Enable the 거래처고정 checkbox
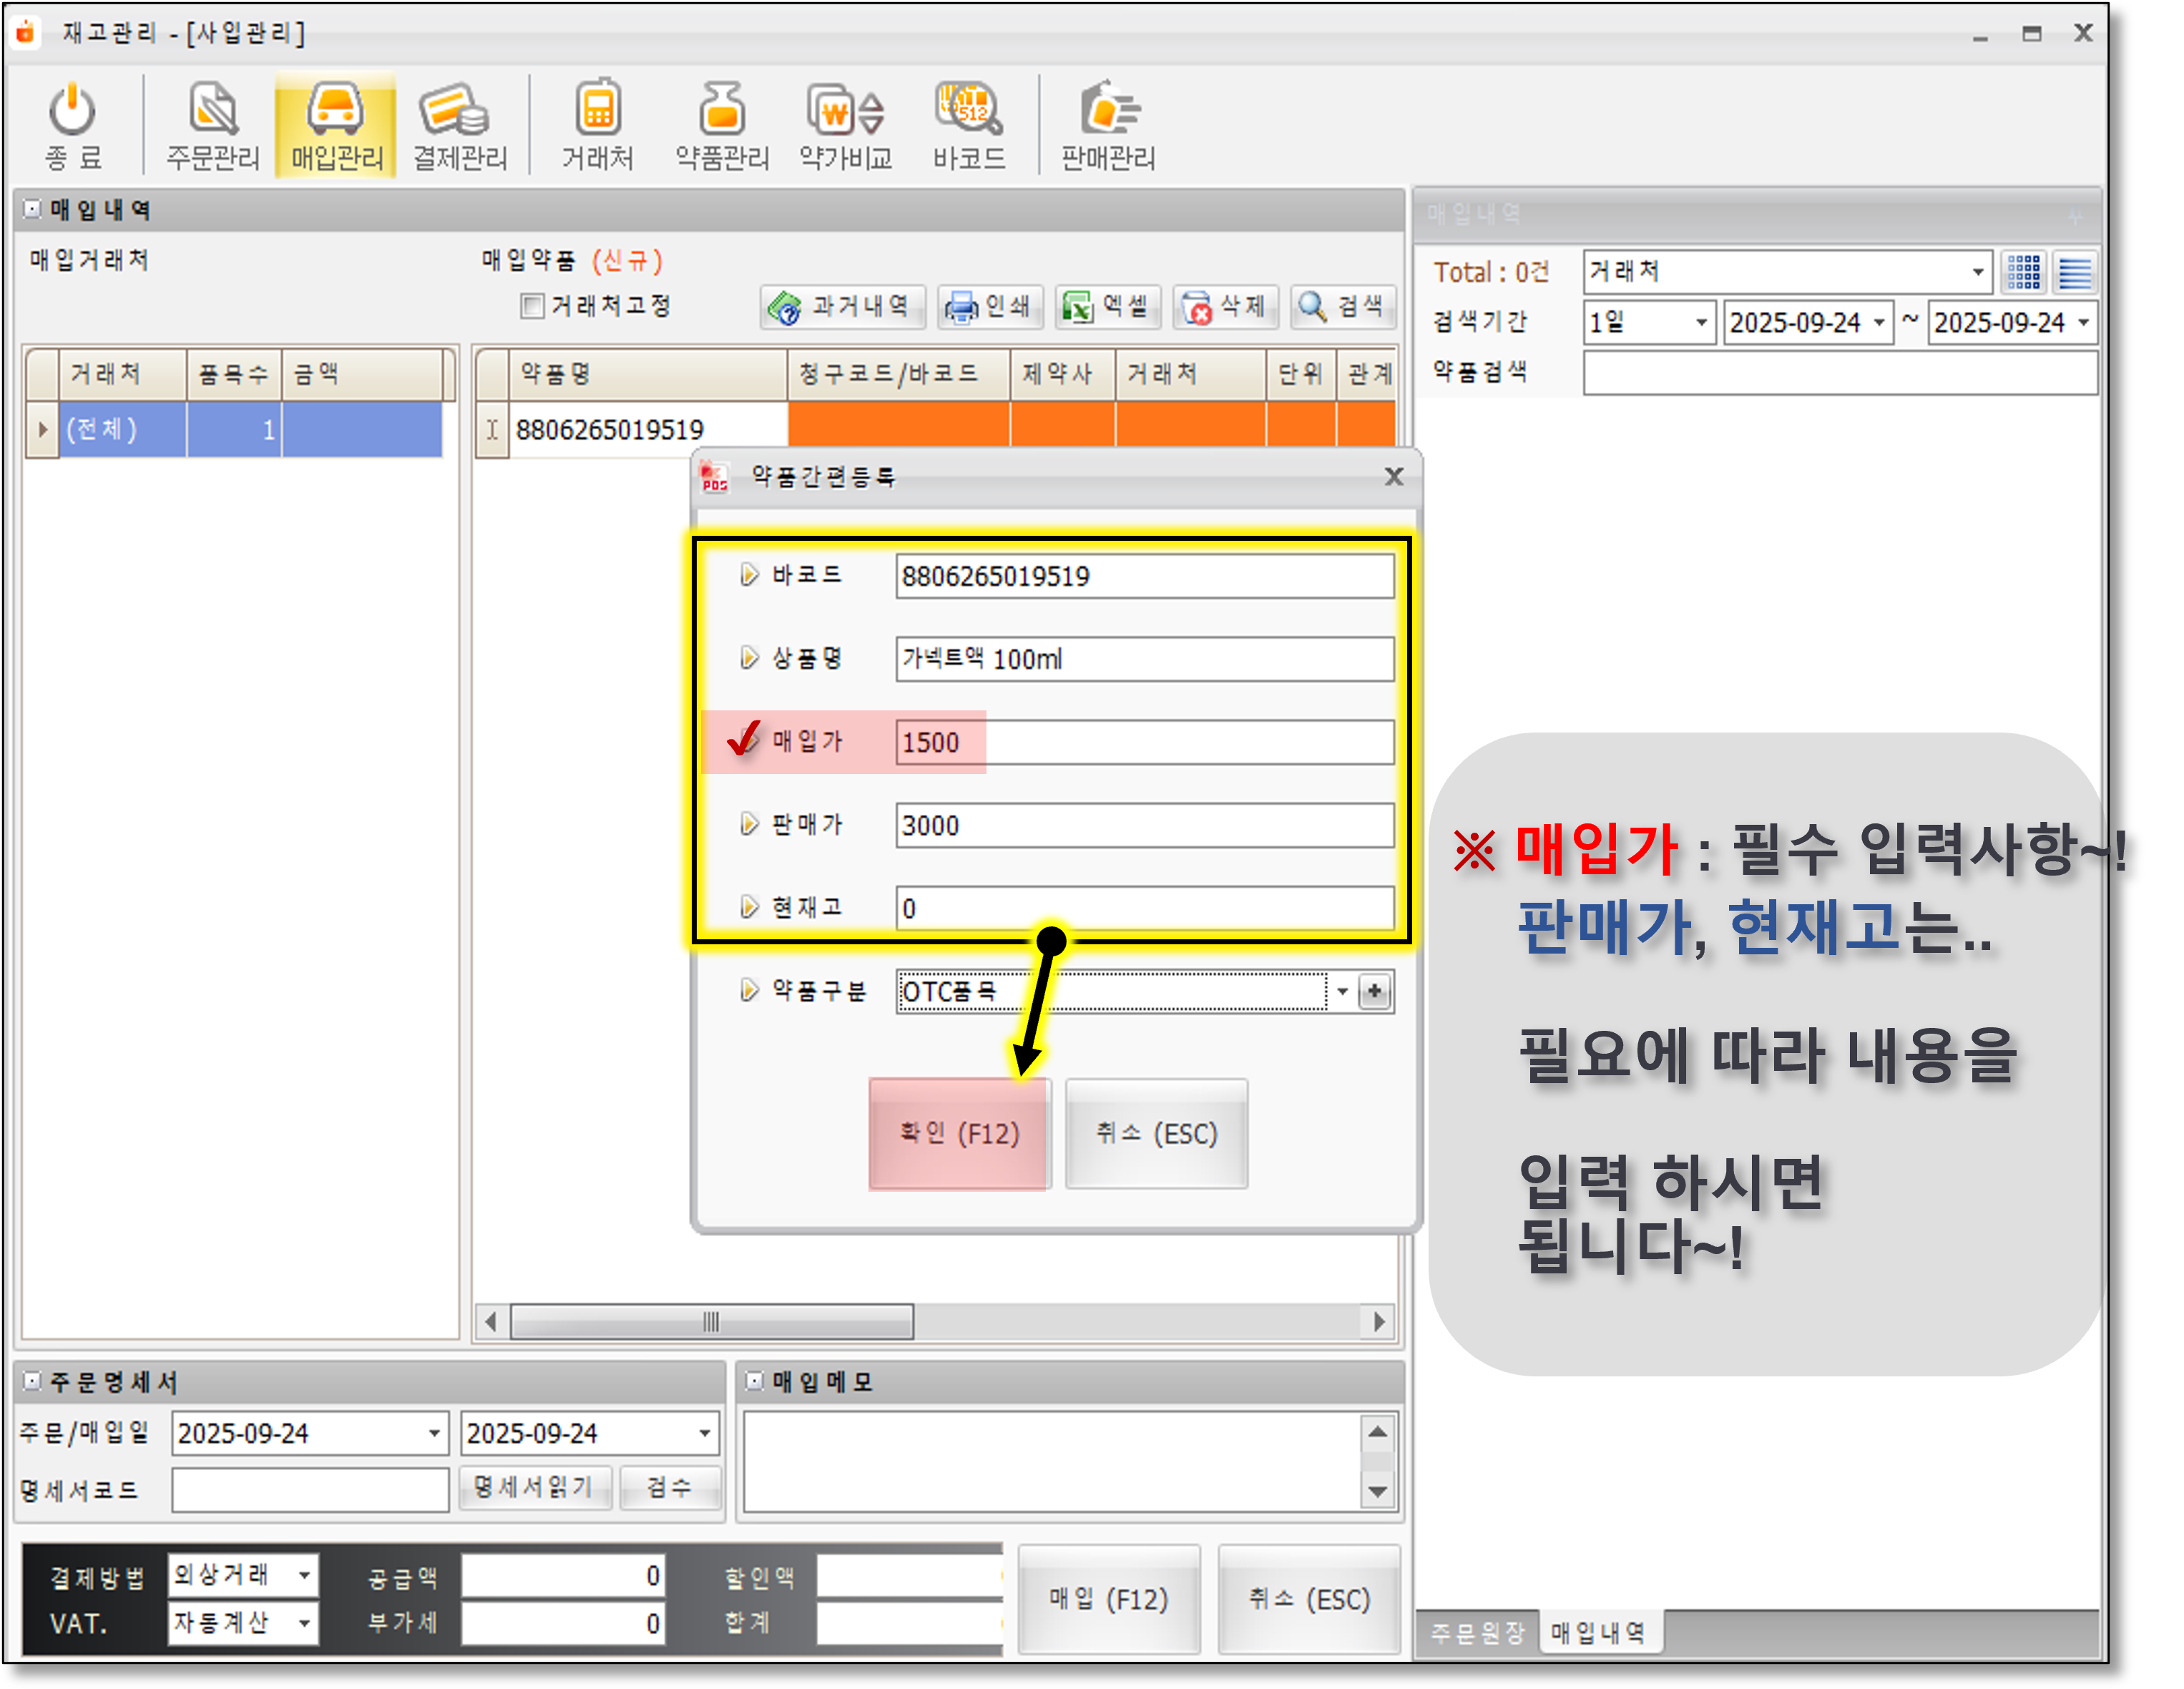2184x1689 pixels. tap(533, 306)
